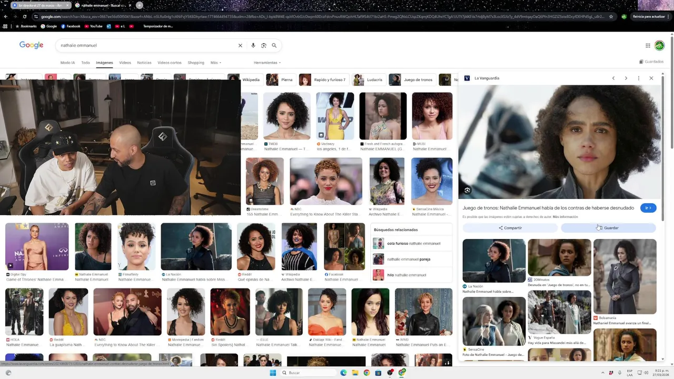Start voice search with microphone icon

(253, 45)
